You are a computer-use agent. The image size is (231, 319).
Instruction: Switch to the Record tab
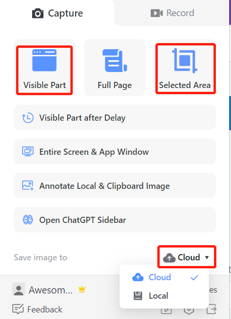tap(172, 13)
